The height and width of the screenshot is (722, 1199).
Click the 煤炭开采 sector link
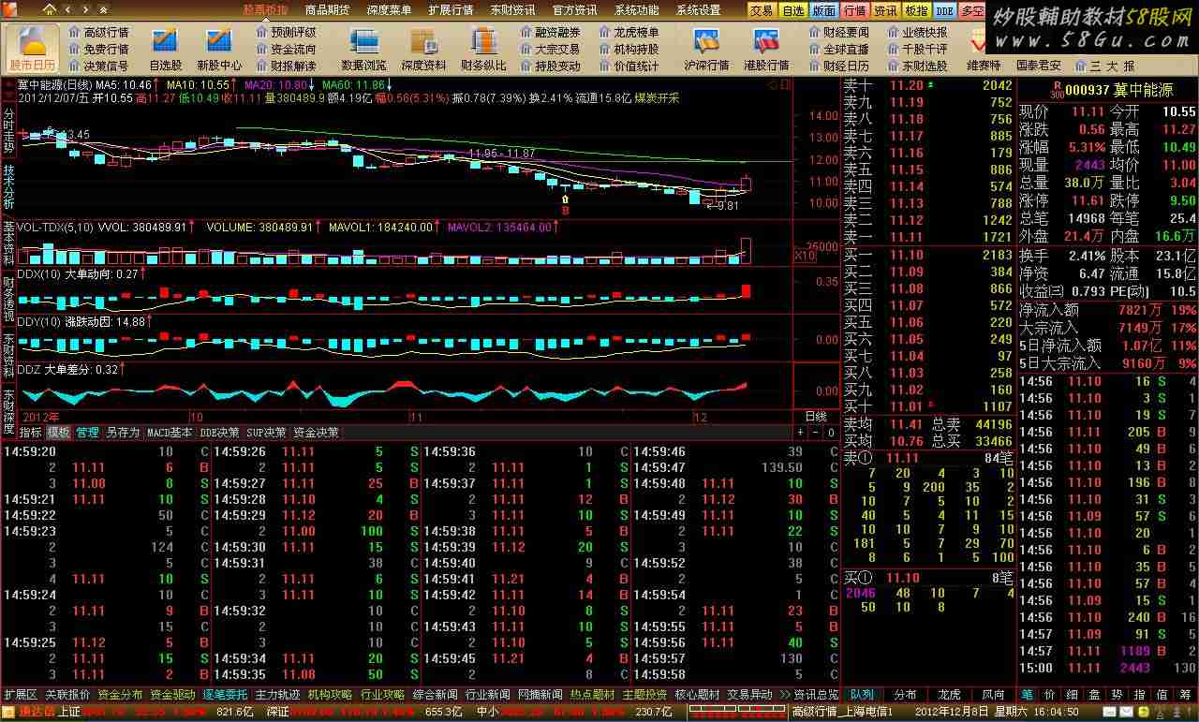[x=657, y=98]
